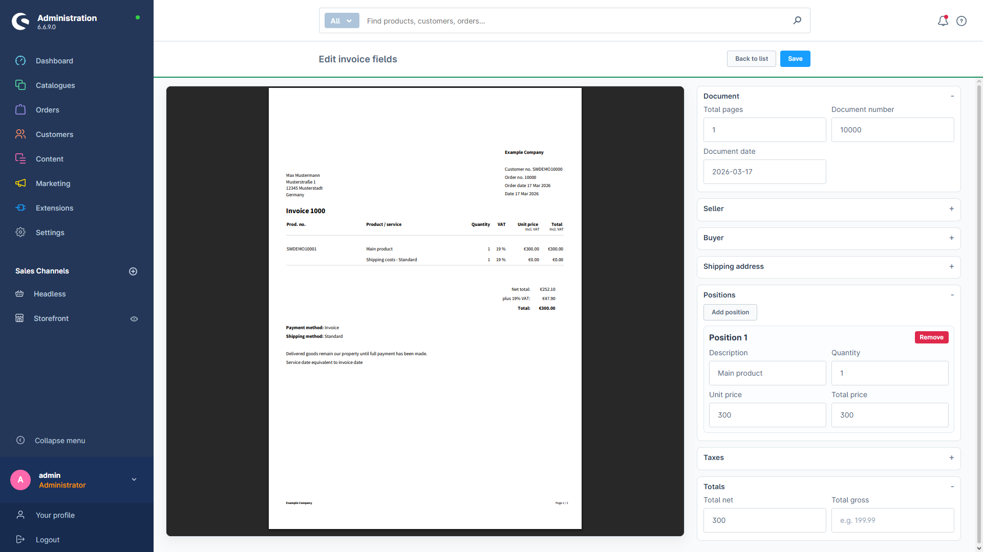Collapse the Positions section
983x552 pixels.
pos(952,295)
